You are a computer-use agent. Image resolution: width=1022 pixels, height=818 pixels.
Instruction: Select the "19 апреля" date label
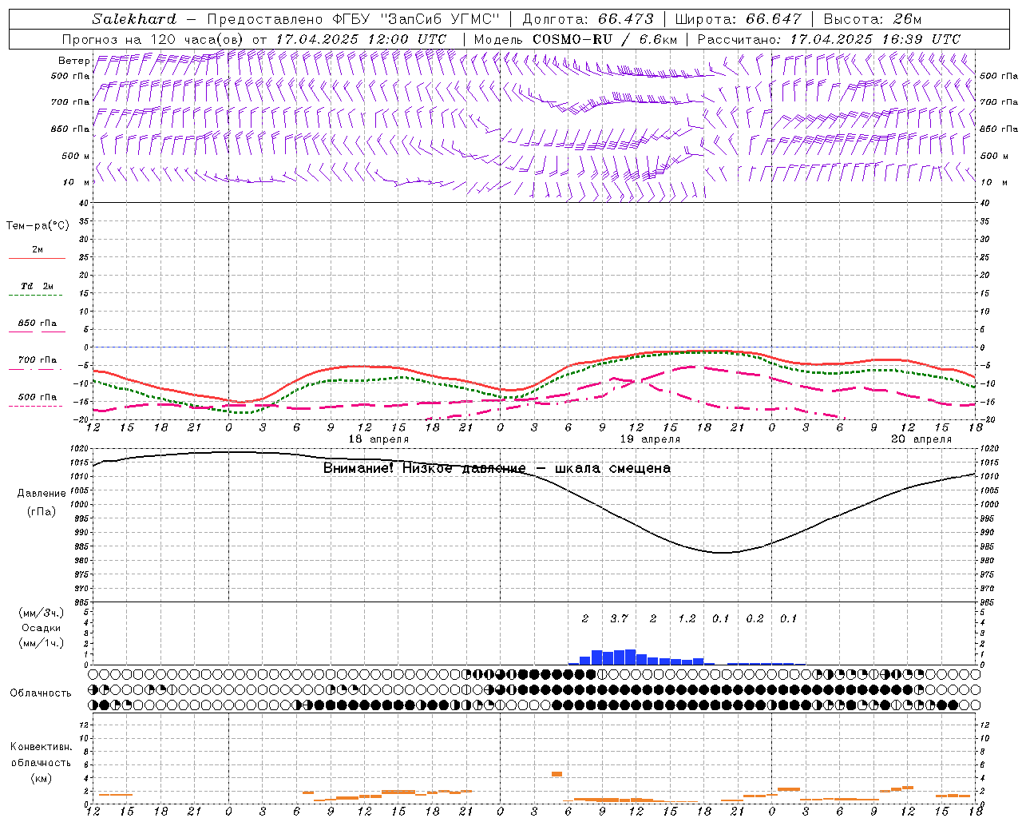tap(650, 439)
